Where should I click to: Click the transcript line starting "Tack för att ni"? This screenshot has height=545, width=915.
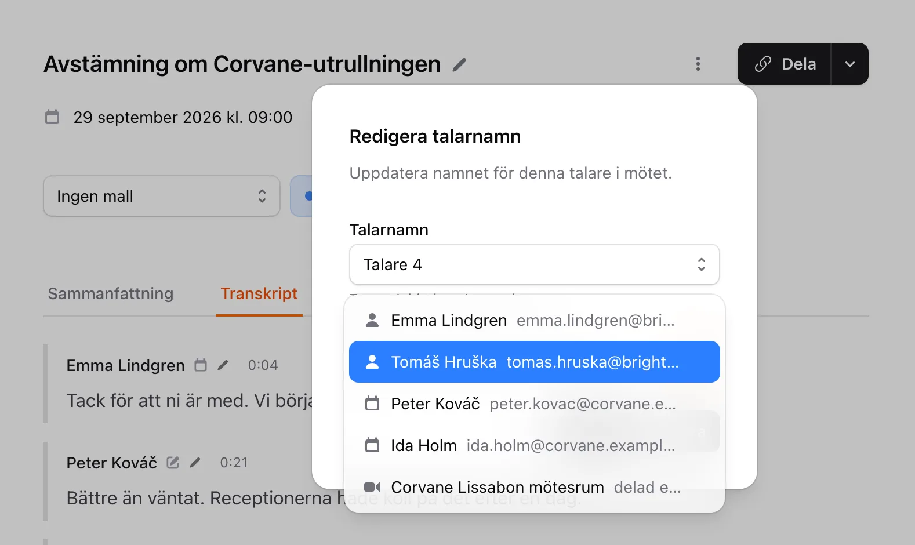tap(190, 401)
